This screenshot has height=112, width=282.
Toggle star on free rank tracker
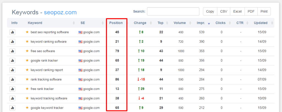pyautogui.click(x=27, y=89)
